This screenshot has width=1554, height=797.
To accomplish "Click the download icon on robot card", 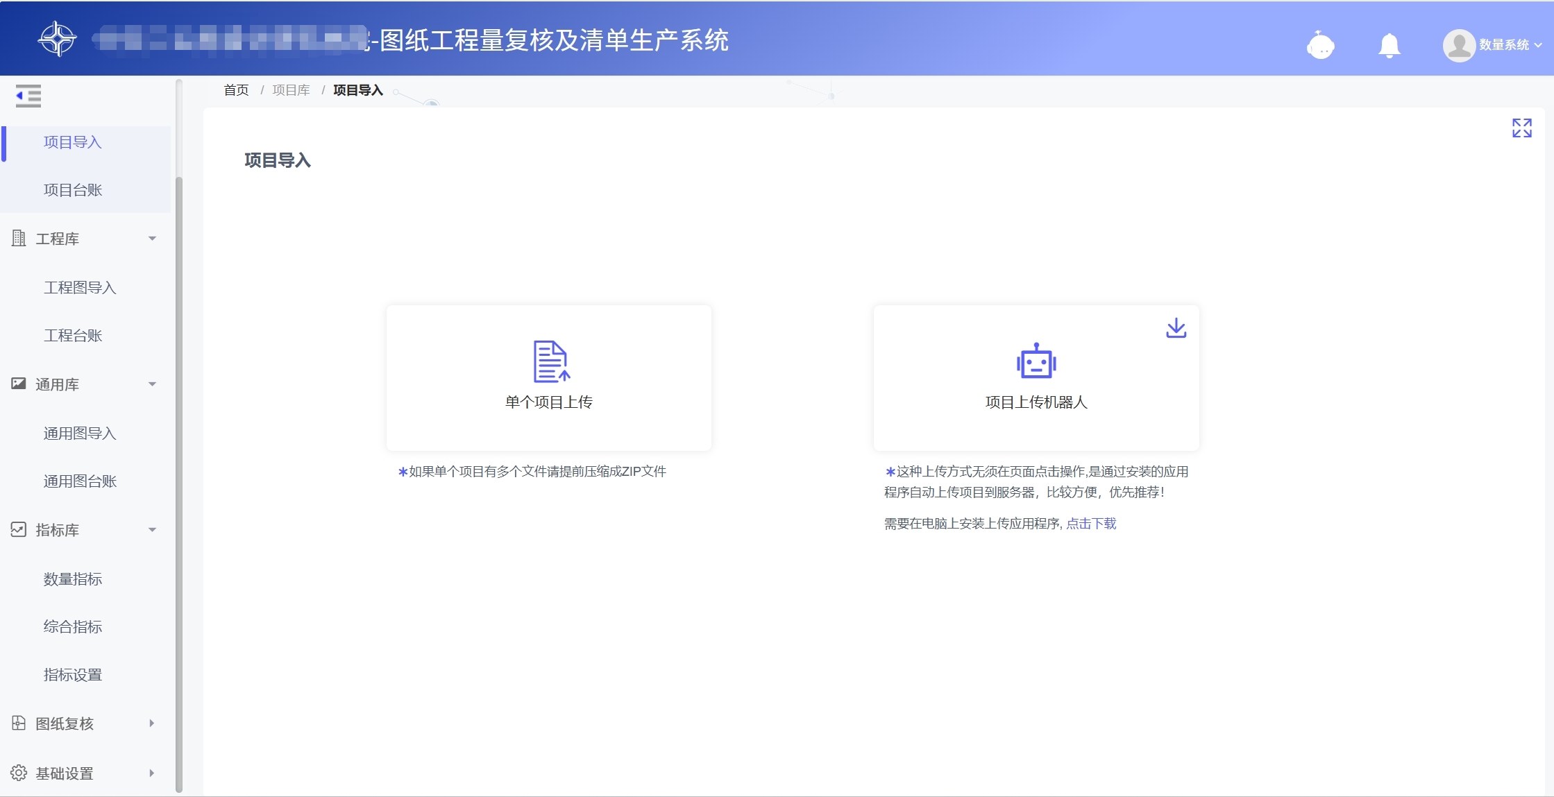I will (1176, 328).
